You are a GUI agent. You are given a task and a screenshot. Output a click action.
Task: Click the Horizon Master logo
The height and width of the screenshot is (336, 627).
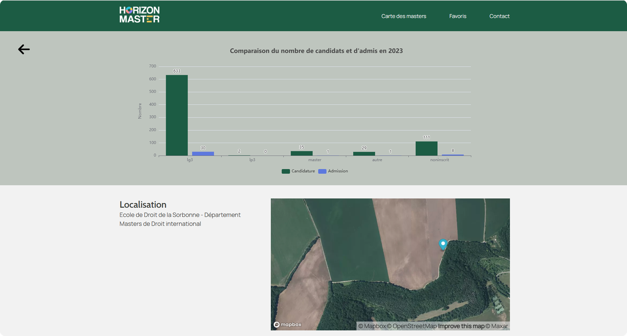pos(139,15)
